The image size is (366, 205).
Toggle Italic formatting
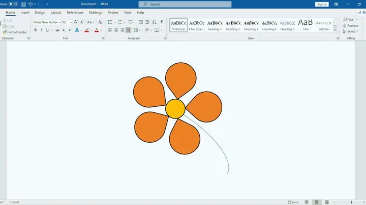point(41,30)
